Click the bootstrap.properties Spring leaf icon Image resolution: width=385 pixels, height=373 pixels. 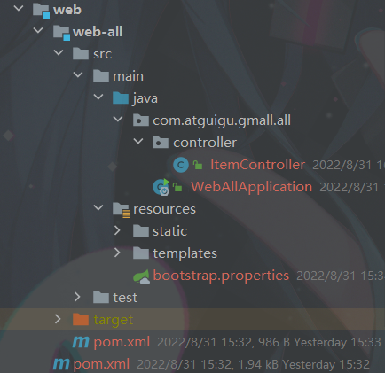[x=141, y=277]
